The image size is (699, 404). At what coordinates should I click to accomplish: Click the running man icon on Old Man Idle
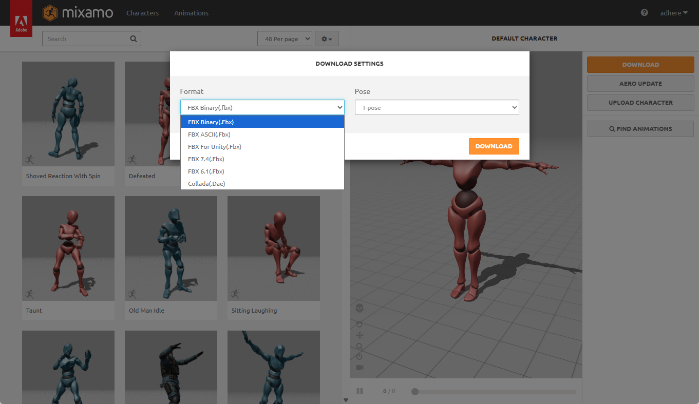(133, 294)
